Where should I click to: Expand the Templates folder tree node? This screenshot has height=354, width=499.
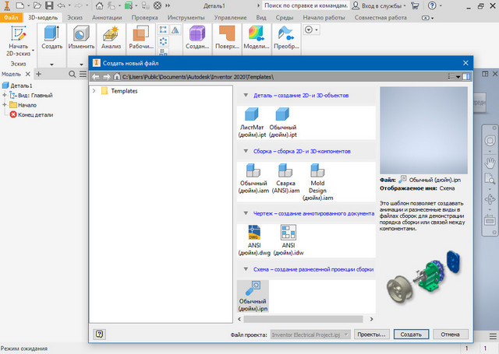[x=95, y=91]
